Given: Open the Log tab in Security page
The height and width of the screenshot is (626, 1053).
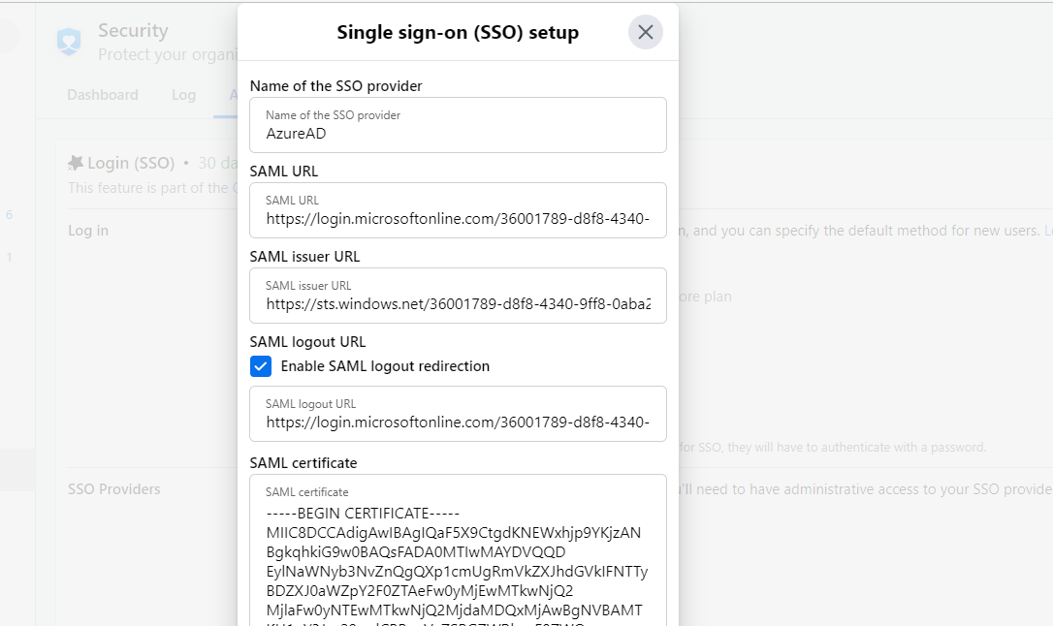Looking at the screenshot, I should point(183,95).
